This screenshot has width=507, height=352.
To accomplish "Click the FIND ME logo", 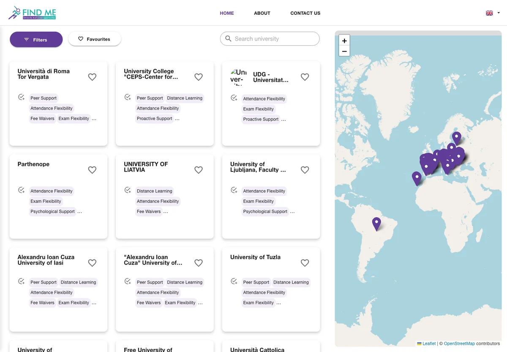I will click(32, 13).
